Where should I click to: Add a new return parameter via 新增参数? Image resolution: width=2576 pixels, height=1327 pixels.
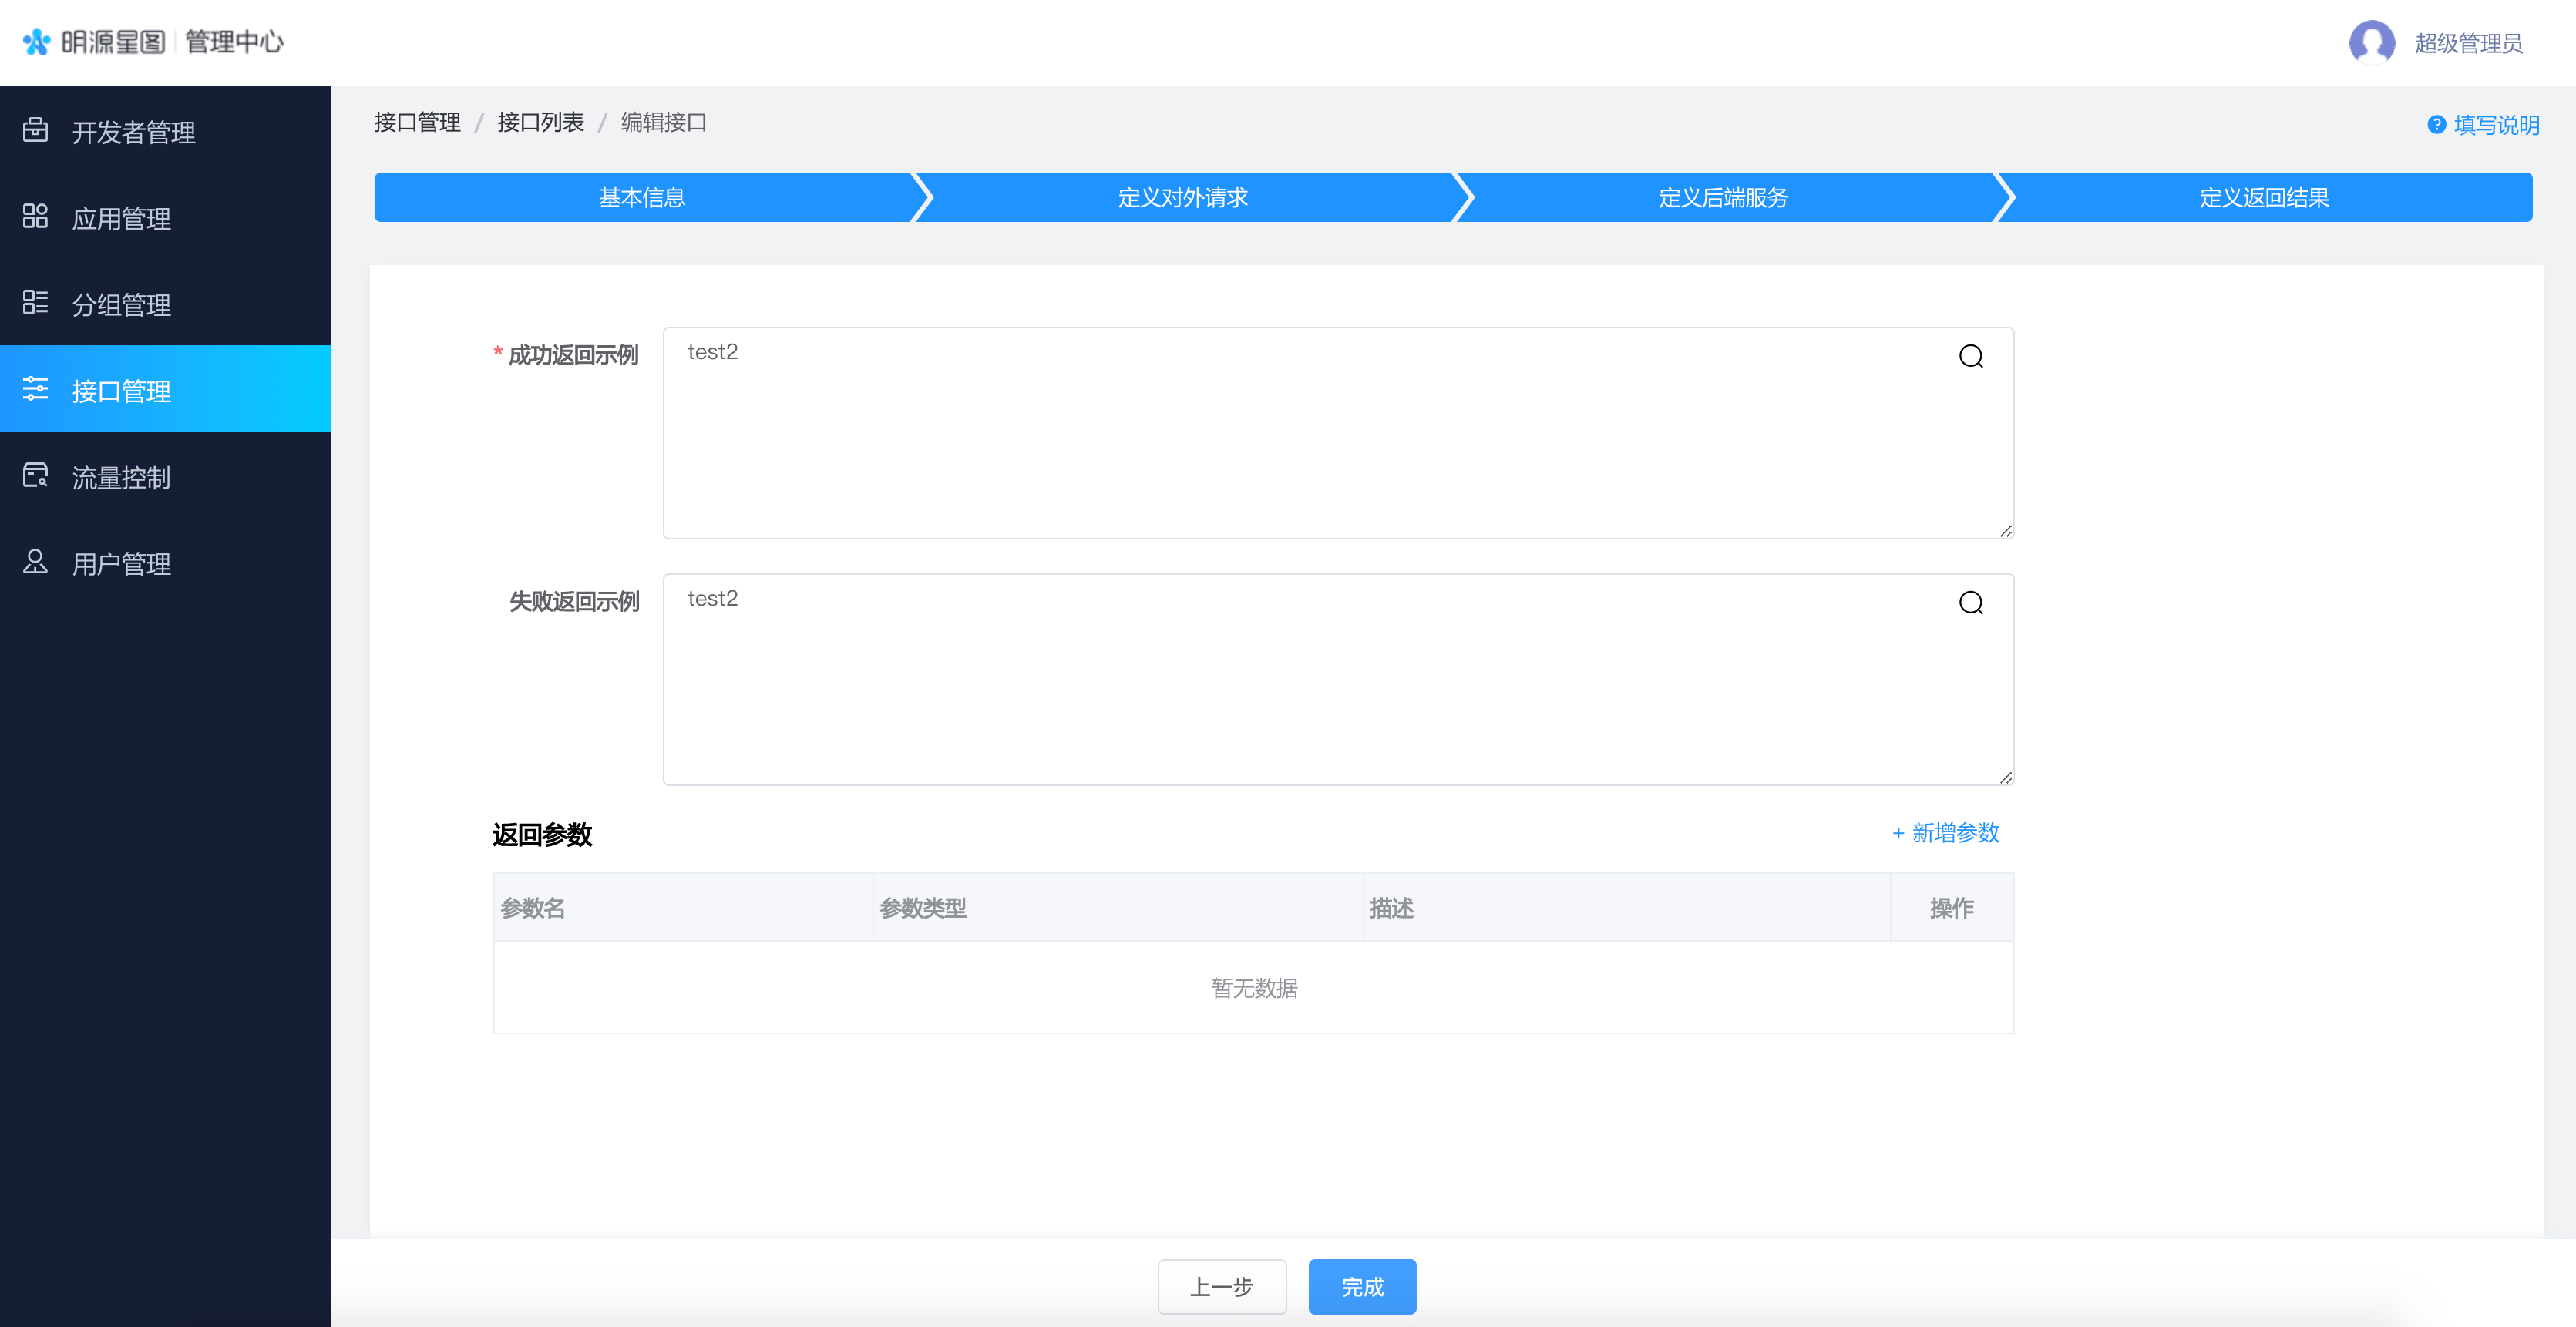(x=1945, y=833)
